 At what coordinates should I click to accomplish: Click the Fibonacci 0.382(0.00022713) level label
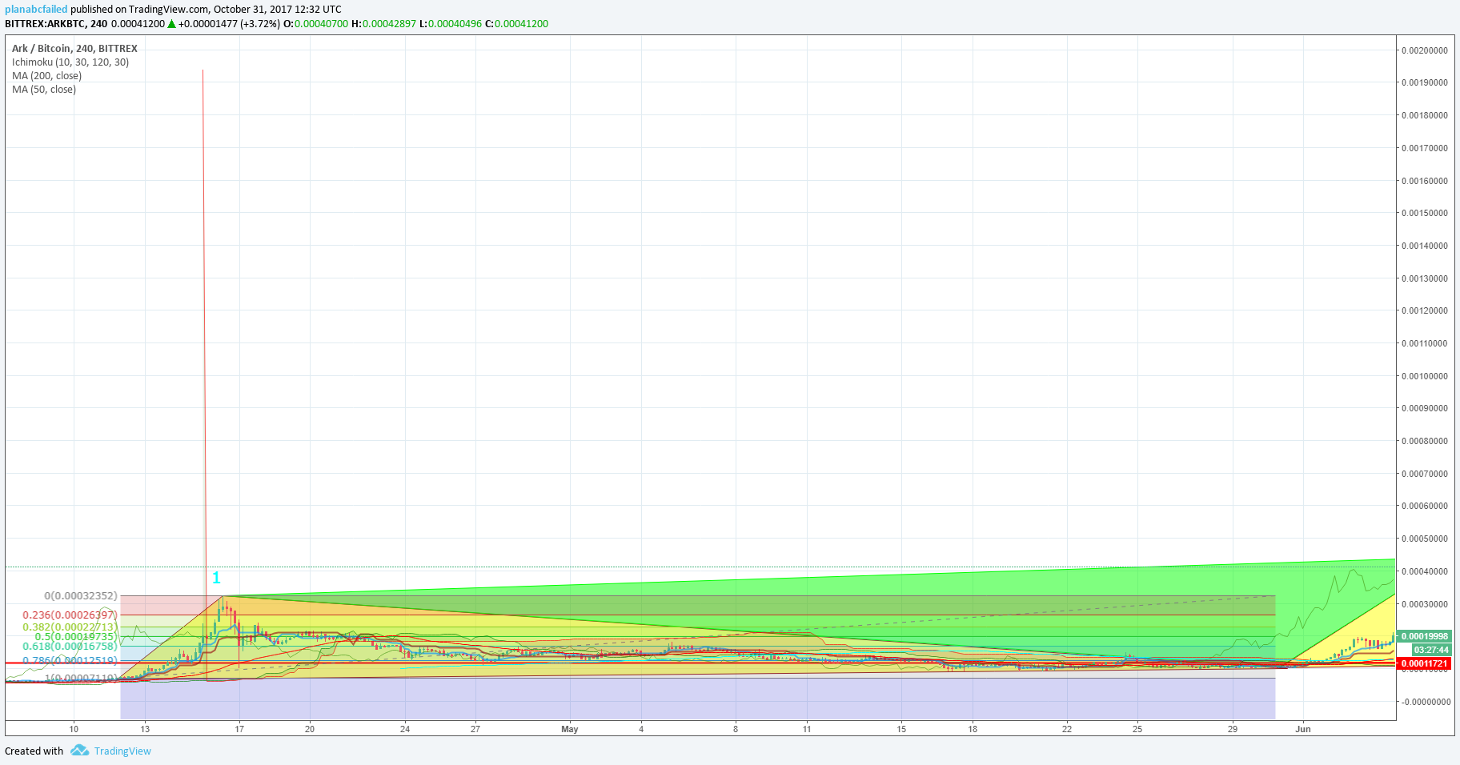(70, 627)
